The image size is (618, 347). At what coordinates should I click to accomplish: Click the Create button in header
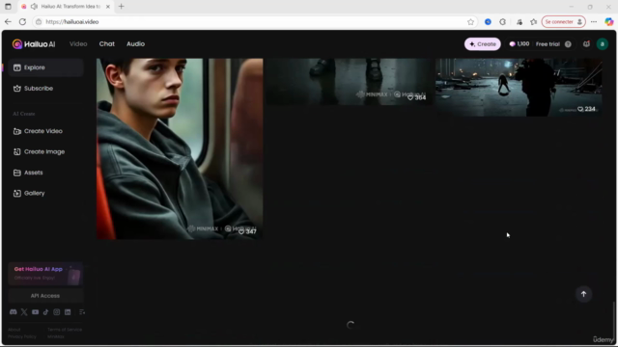tap(483, 44)
